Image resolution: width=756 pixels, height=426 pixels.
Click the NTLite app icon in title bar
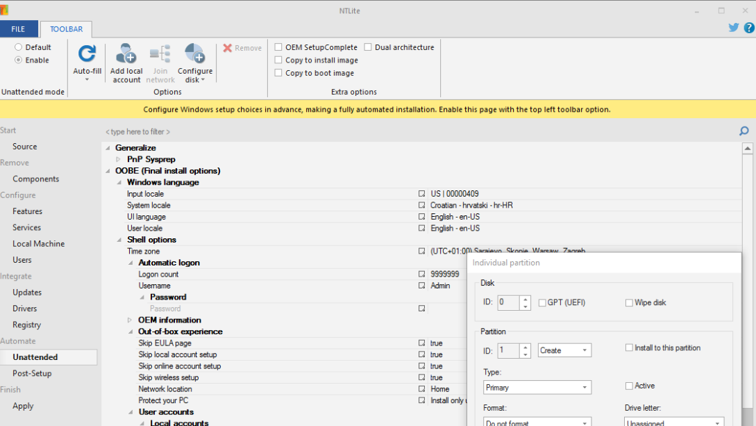click(x=4, y=10)
